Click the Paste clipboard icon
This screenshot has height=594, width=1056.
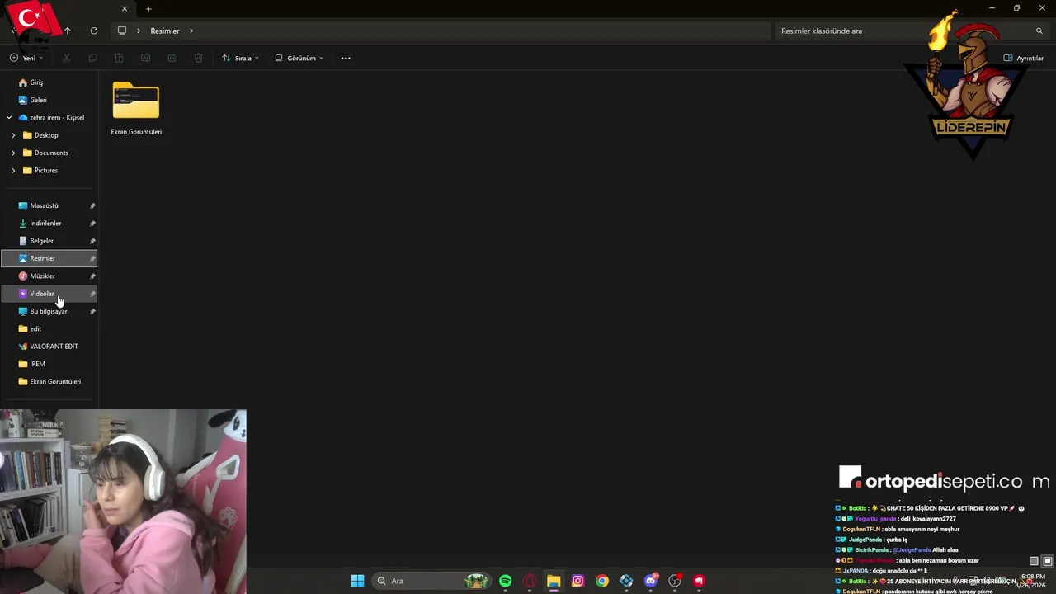point(119,58)
